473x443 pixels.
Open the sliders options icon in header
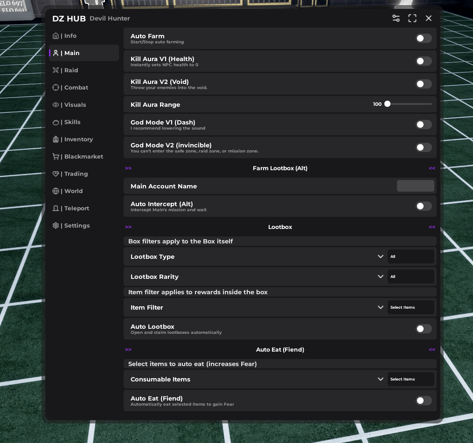[396, 18]
